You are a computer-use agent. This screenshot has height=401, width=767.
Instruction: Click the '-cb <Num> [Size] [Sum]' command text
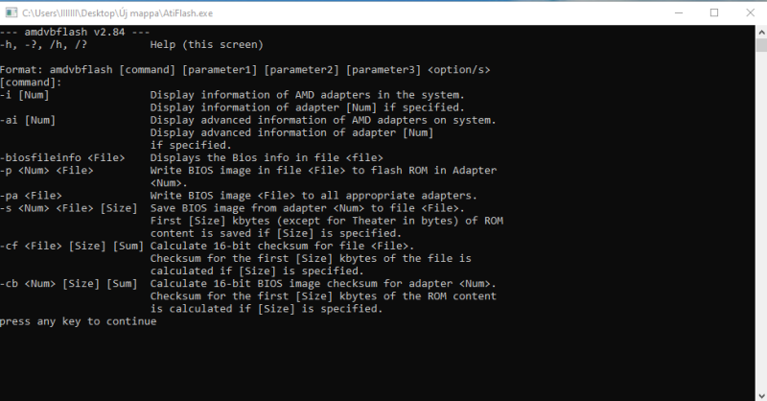(68, 284)
